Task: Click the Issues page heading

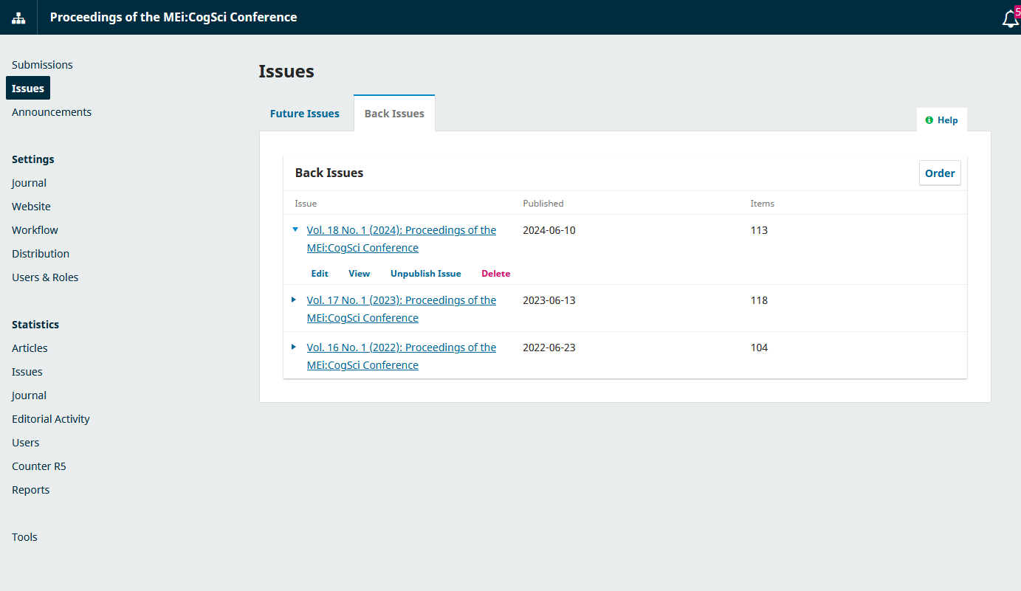Action: [286, 72]
